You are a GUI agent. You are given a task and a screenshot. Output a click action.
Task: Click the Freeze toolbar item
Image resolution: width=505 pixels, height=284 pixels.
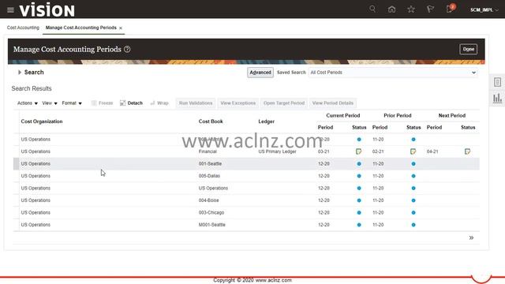pyautogui.click(x=102, y=103)
